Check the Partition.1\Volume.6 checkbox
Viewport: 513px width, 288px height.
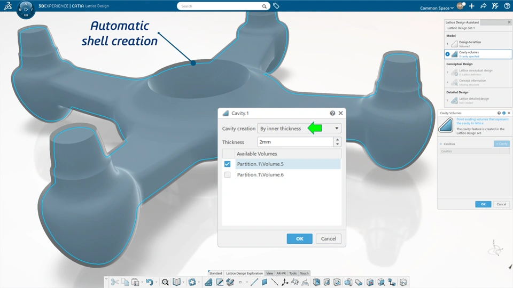228,175
